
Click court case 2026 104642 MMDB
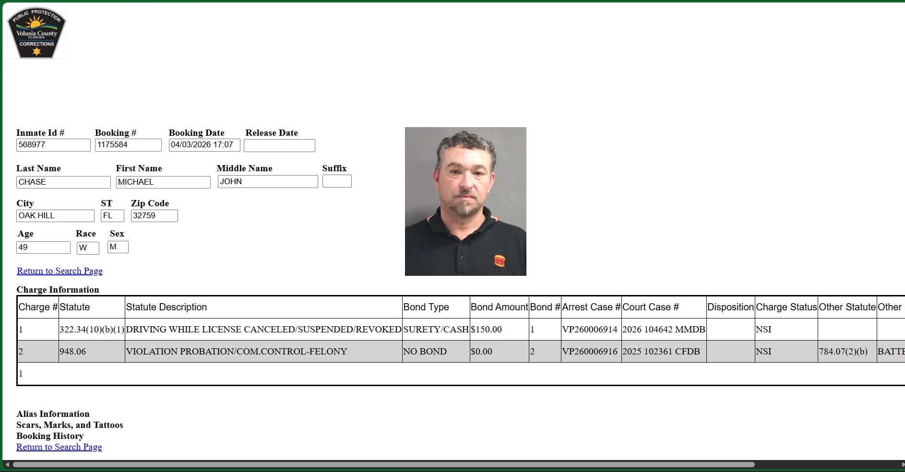coord(664,330)
